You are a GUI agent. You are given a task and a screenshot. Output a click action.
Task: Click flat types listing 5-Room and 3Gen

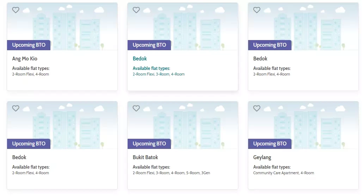tap(171, 173)
